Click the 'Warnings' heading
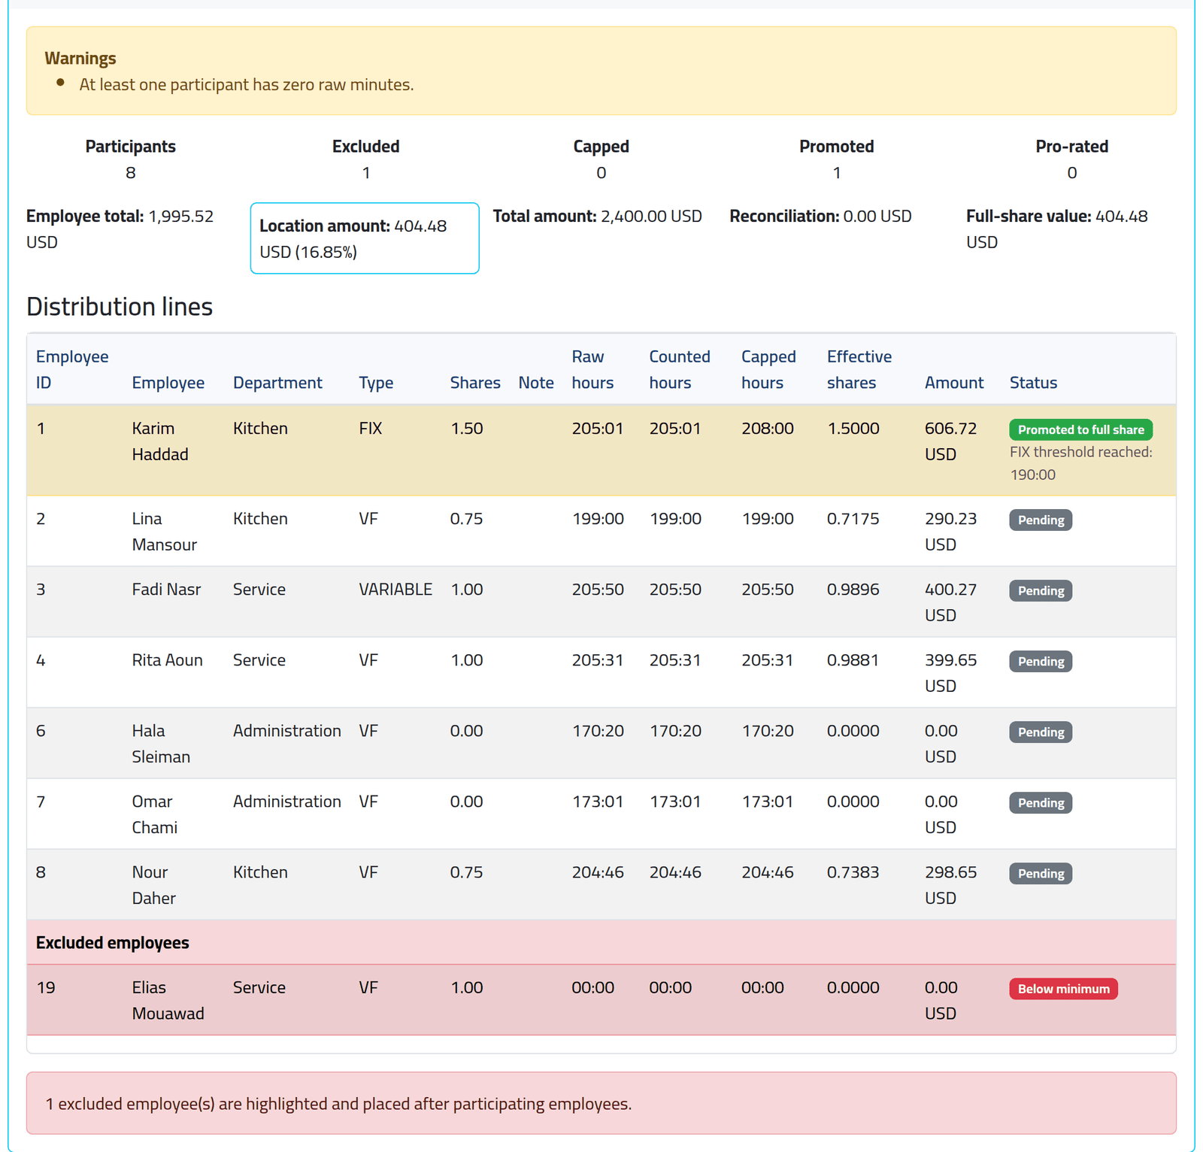This screenshot has width=1203, height=1152. coord(80,58)
